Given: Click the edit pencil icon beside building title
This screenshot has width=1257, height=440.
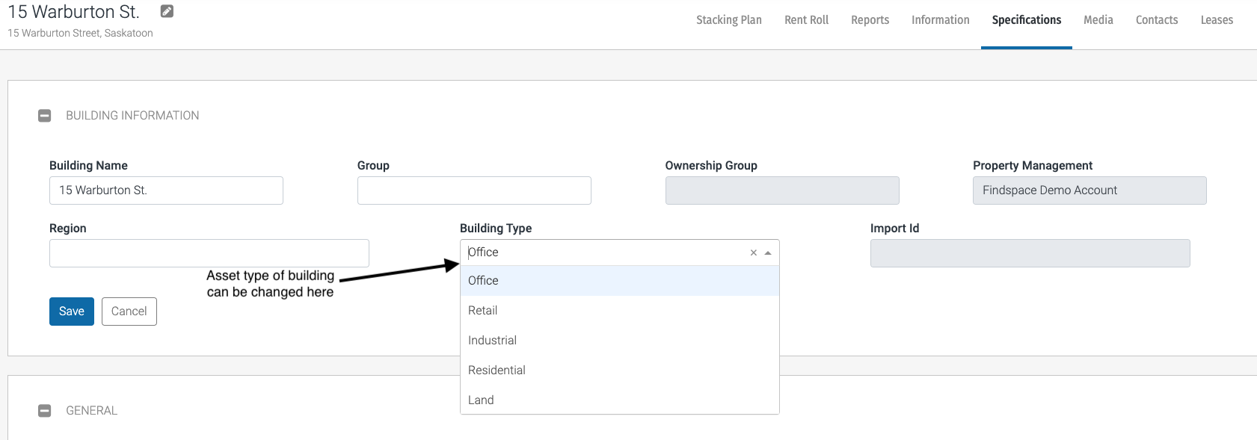Looking at the screenshot, I should 167,11.
